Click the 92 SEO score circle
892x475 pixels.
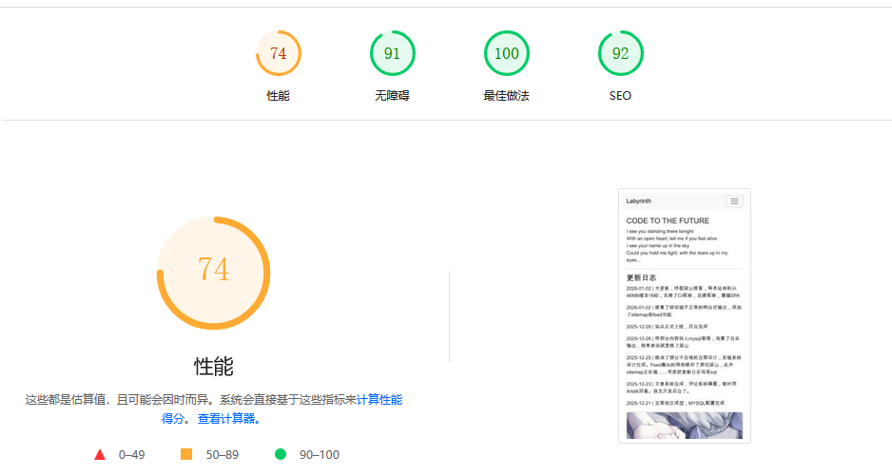(x=620, y=53)
